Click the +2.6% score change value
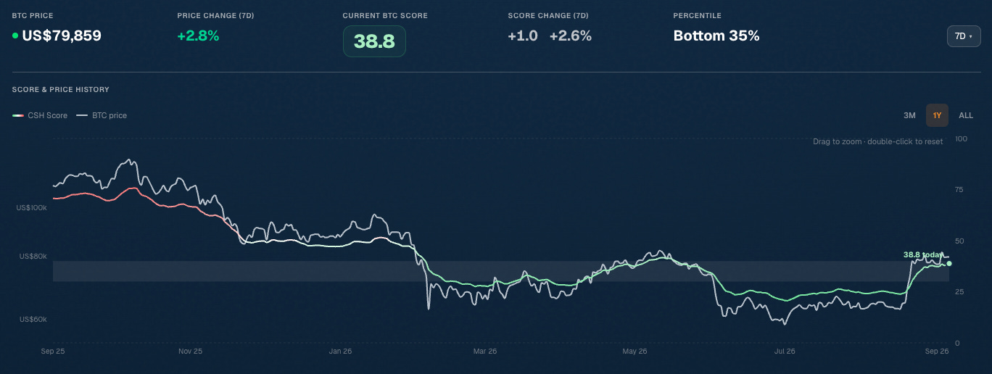Viewport: 992px width, 374px height. point(571,36)
